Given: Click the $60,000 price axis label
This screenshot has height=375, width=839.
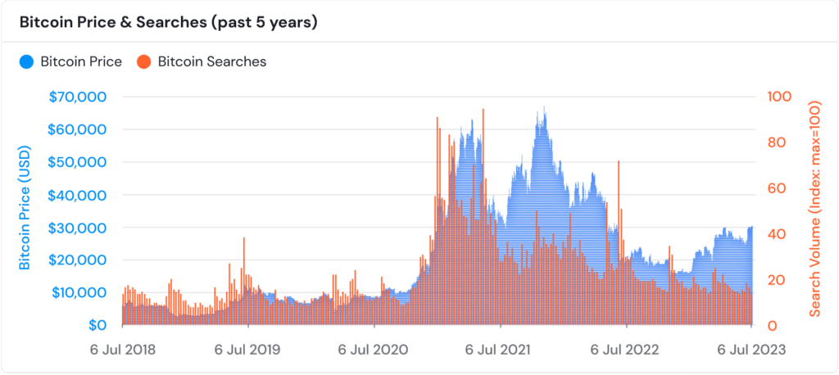Looking at the screenshot, I should pos(78,129).
